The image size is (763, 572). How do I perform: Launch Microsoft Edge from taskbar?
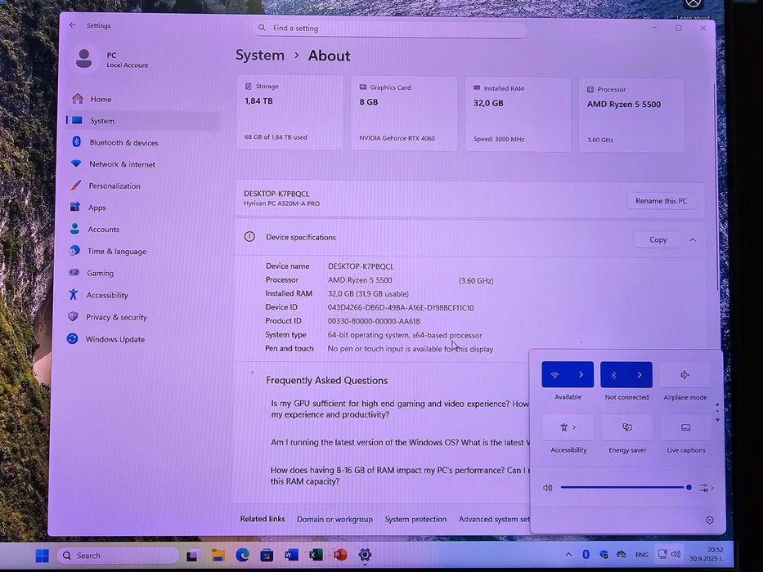tap(242, 555)
